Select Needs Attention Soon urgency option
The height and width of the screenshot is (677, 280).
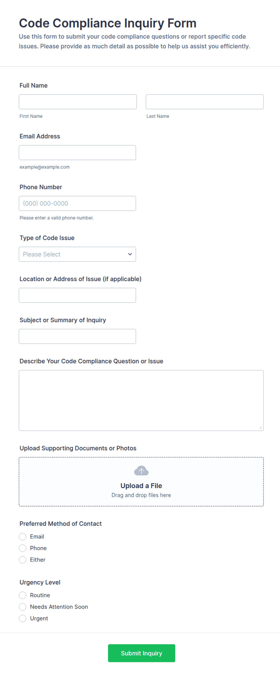pyautogui.click(x=23, y=607)
